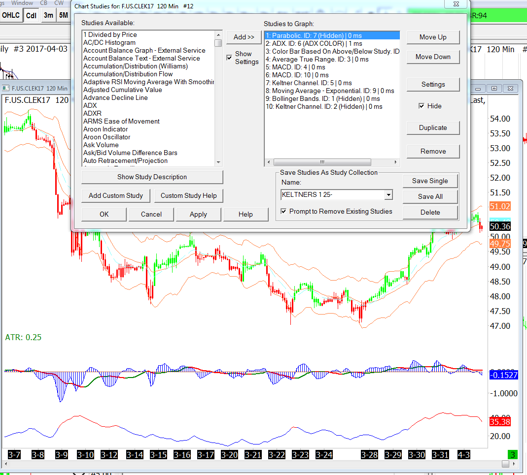Select 'Aroon Oscillator' study
Viewport: 527px width, 475px height.
tap(107, 137)
